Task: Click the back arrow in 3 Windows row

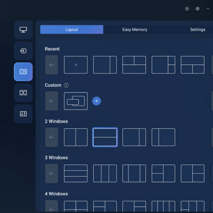Action: click(x=52, y=174)
